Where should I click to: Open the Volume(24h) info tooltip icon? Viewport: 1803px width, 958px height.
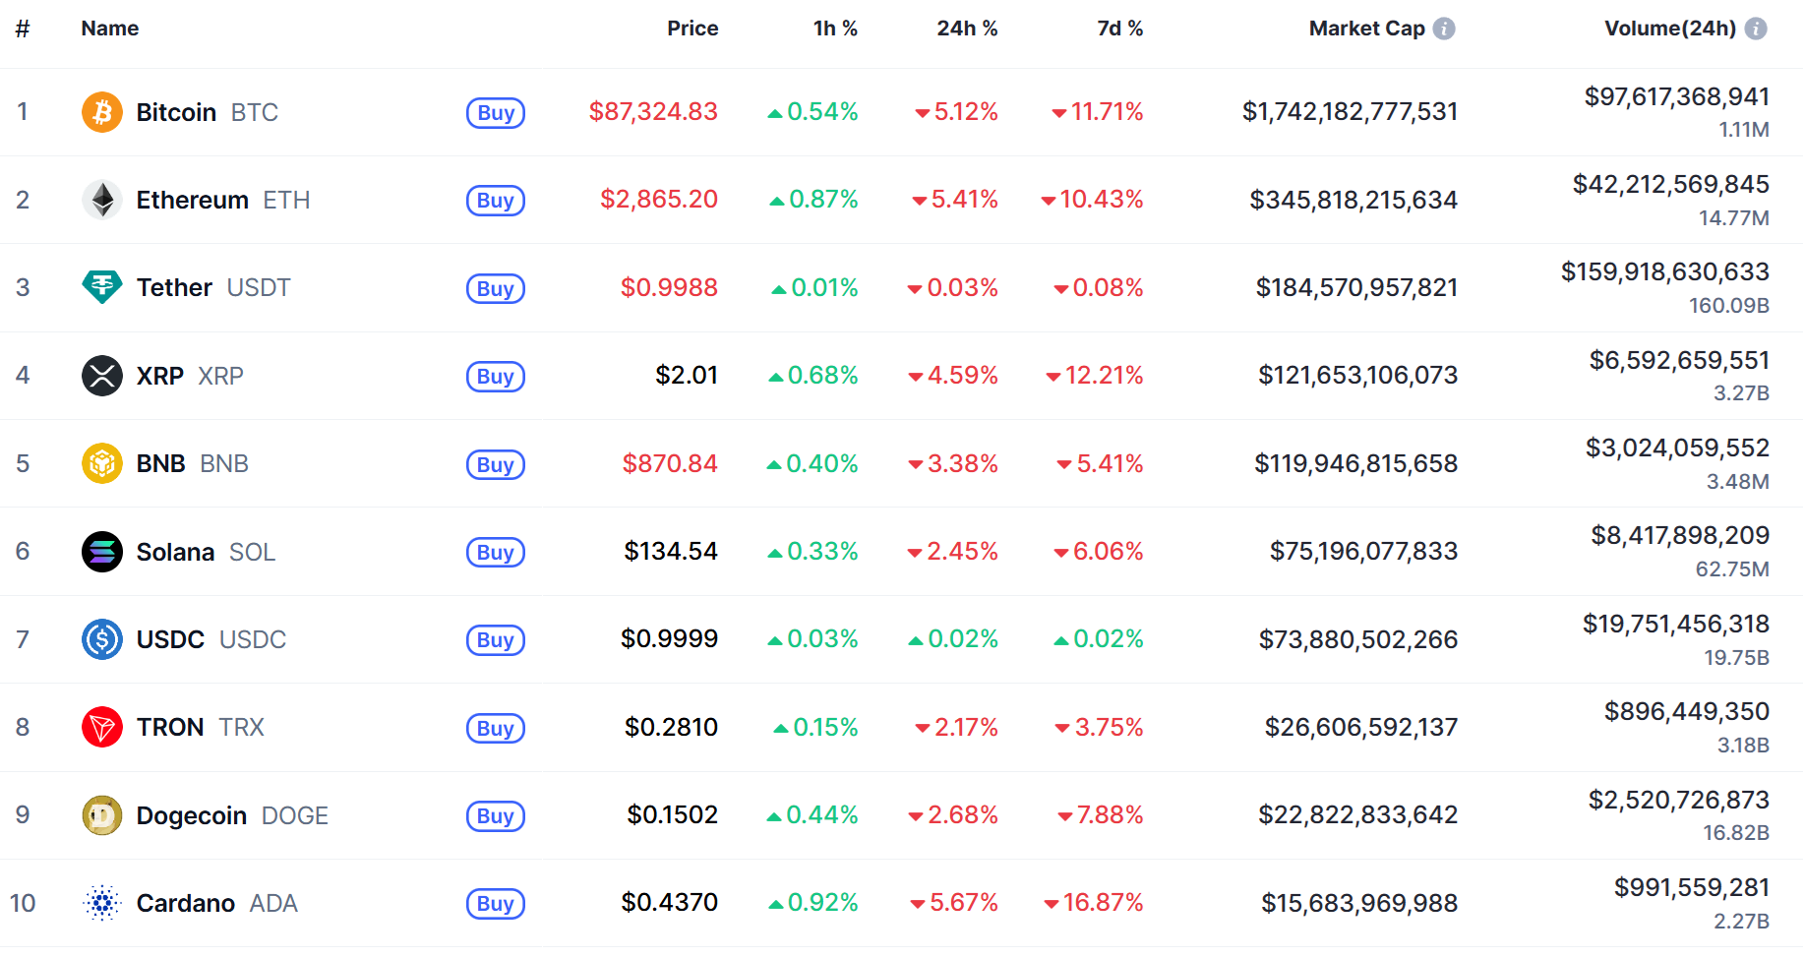(1756, 29)
